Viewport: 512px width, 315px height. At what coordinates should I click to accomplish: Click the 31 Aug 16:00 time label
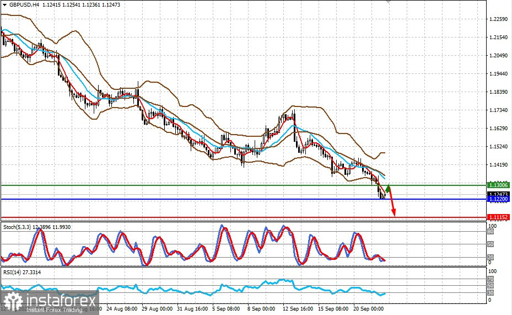(192, 309)
